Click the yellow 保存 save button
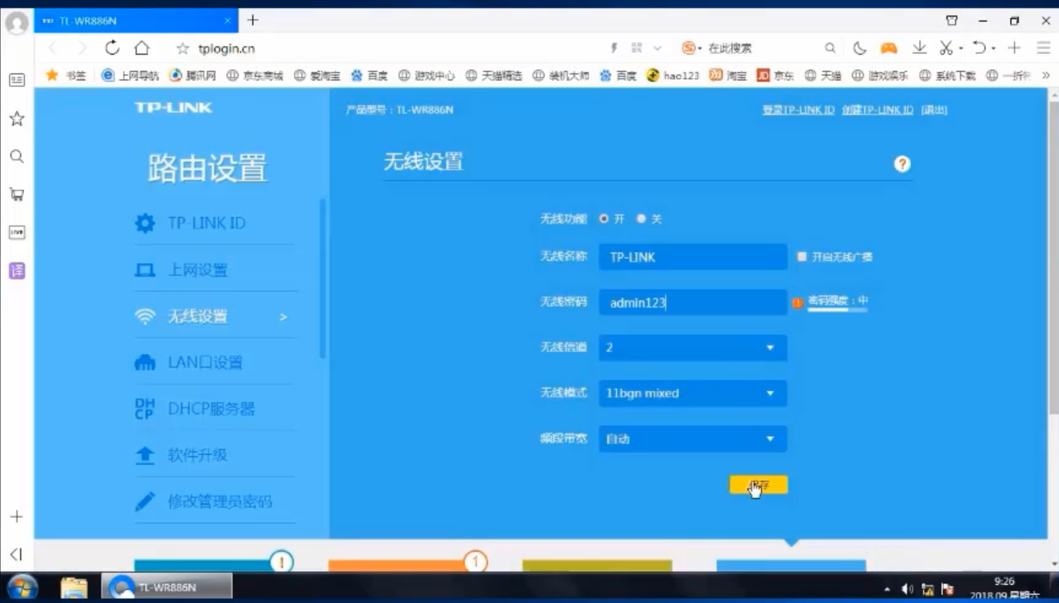The image size is (1059, 603). click(x=758, y=485)
